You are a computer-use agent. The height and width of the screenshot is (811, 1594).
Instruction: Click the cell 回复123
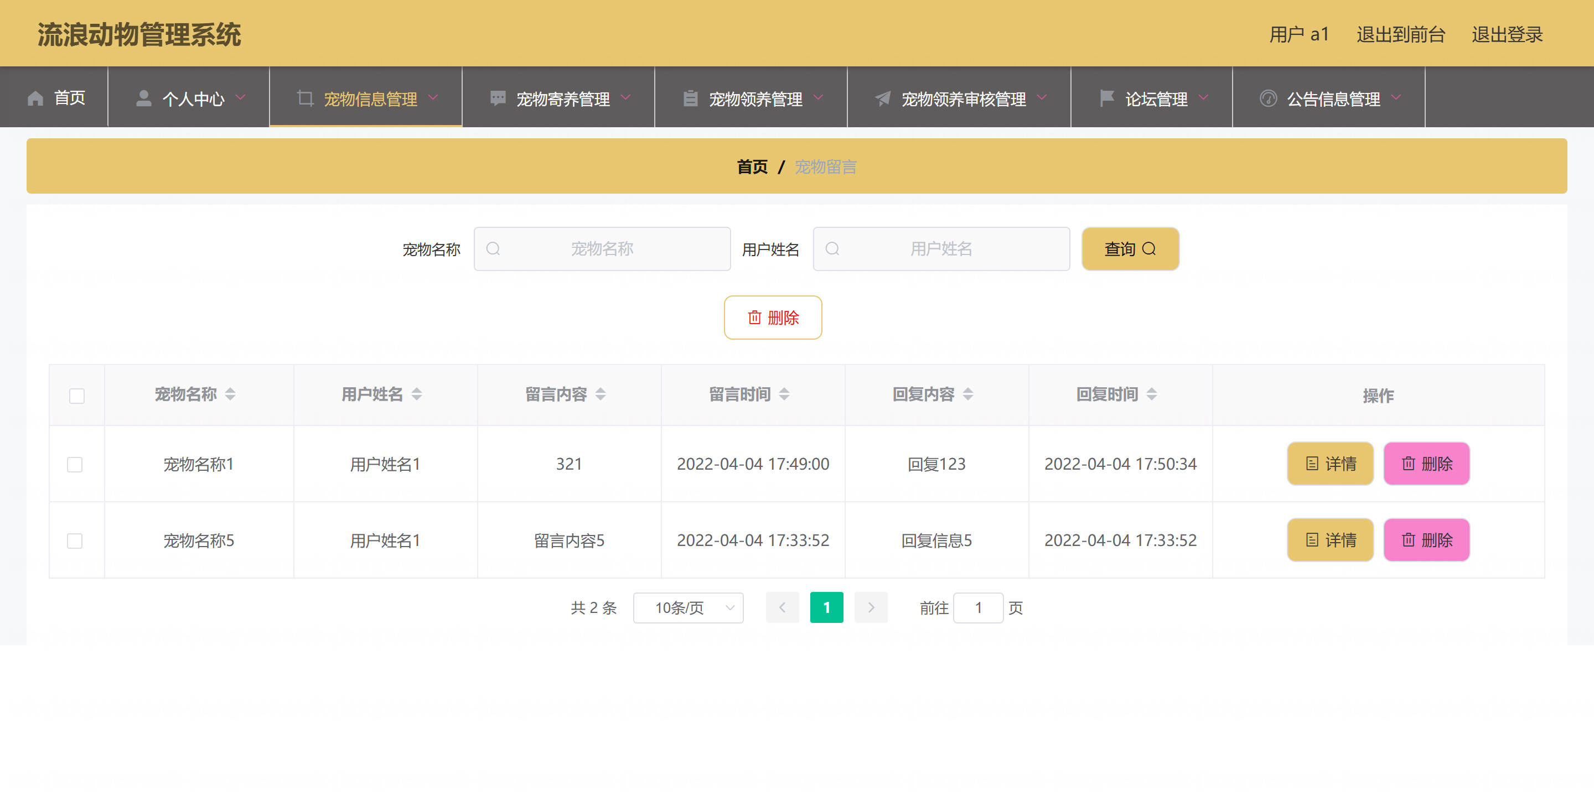[936, 464]
